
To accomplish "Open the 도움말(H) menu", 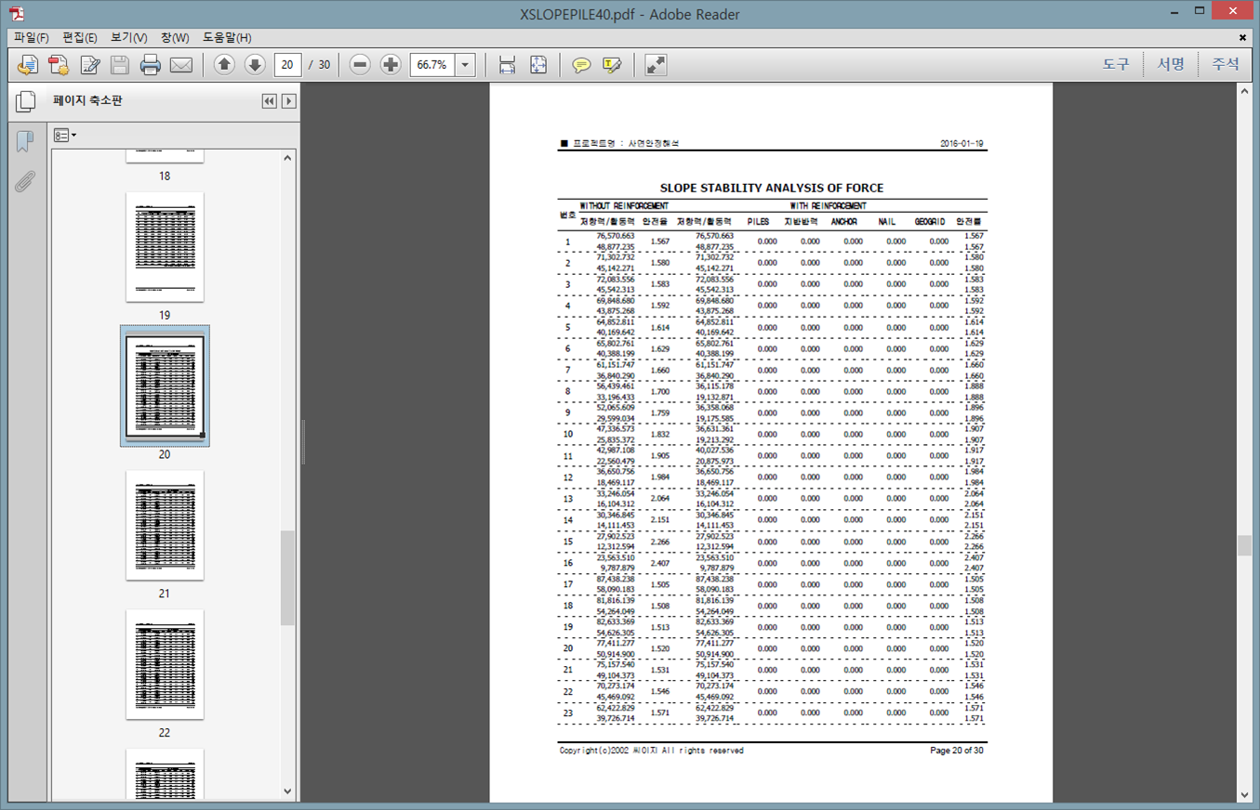I will coord(227,38).
